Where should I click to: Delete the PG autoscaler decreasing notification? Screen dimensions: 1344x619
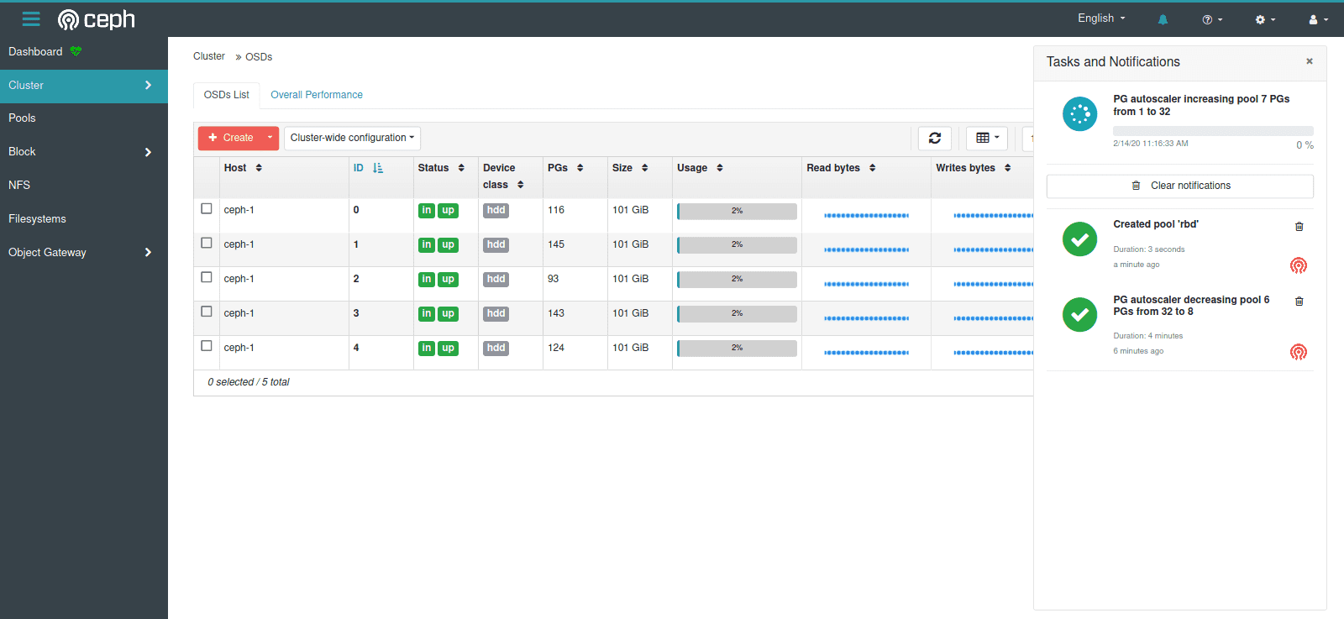tap(1299, 302)
